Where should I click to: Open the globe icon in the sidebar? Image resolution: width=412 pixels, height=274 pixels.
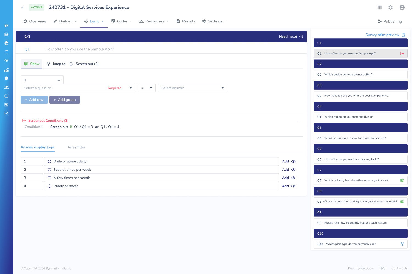6,43
